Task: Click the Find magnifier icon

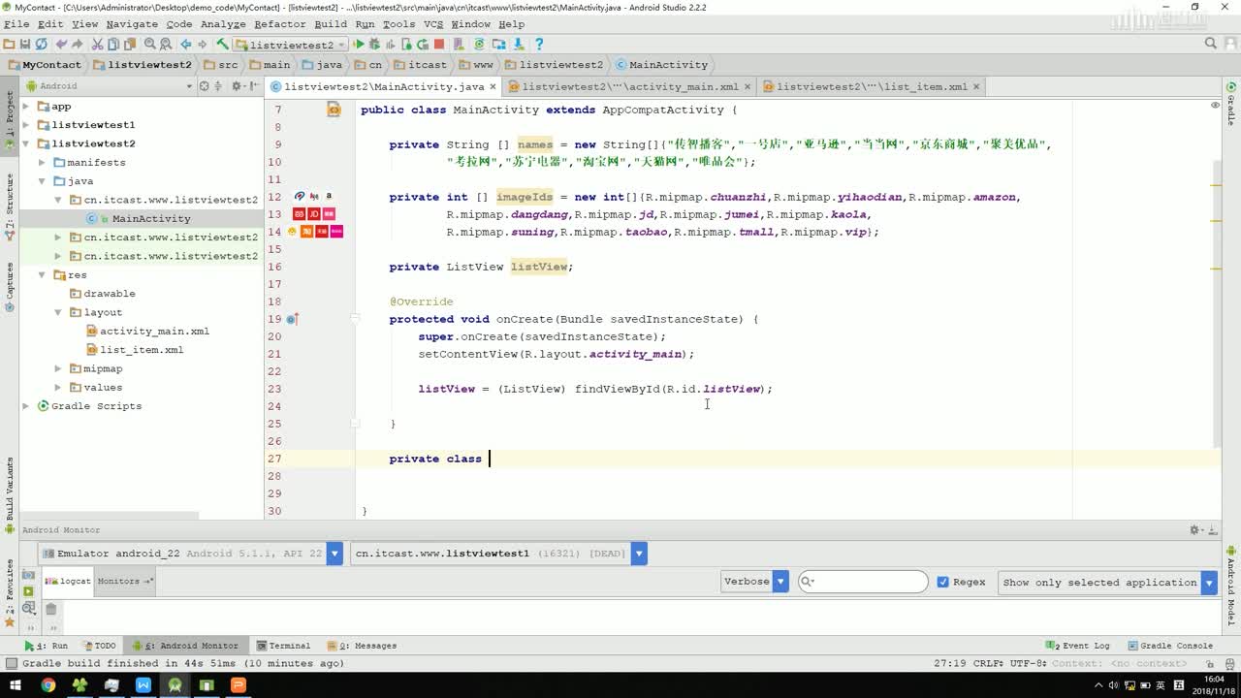Action: (150, 45)
